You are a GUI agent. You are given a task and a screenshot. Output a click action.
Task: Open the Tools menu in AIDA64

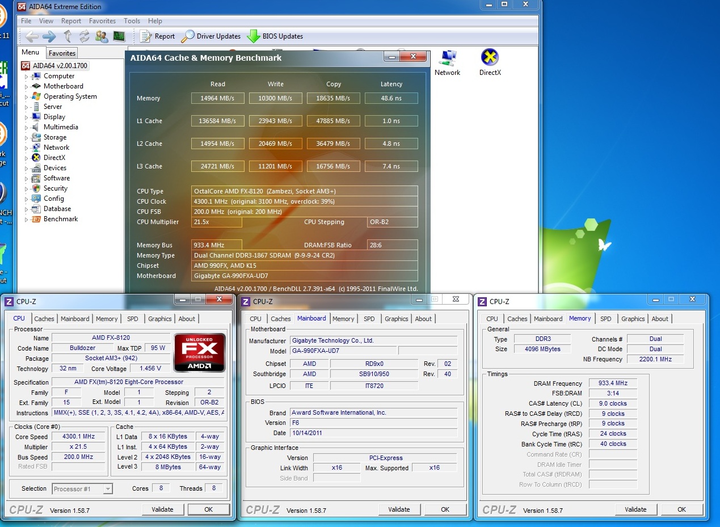coord(132,21)
